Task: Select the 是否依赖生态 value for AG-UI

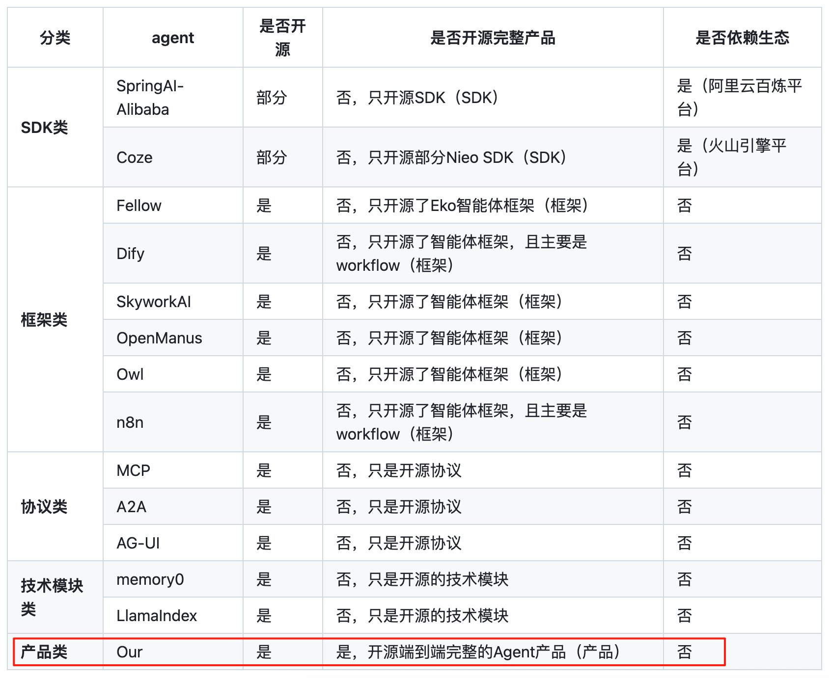Action: tap(685, 543)
